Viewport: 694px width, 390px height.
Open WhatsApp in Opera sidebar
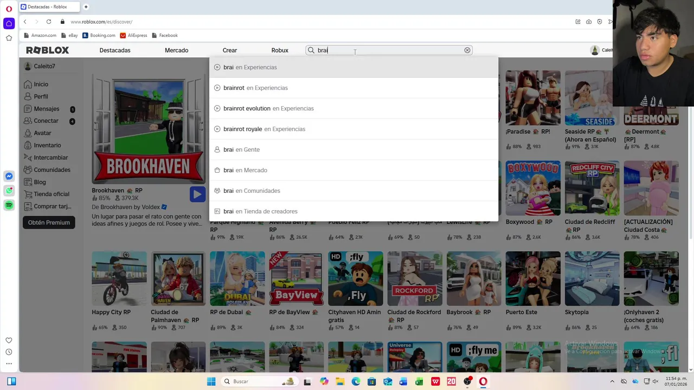[x=9, y=191]
